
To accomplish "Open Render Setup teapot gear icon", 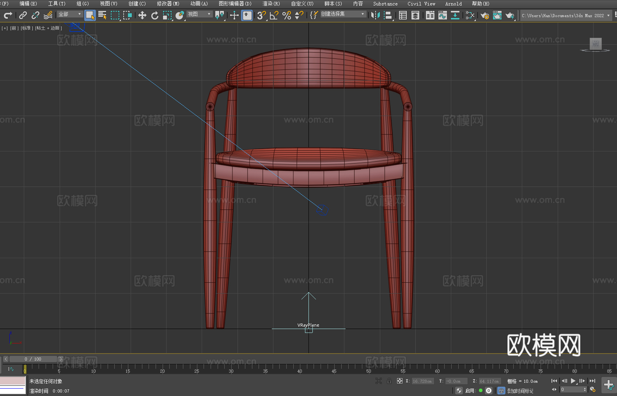I will [x=485, y=15].
